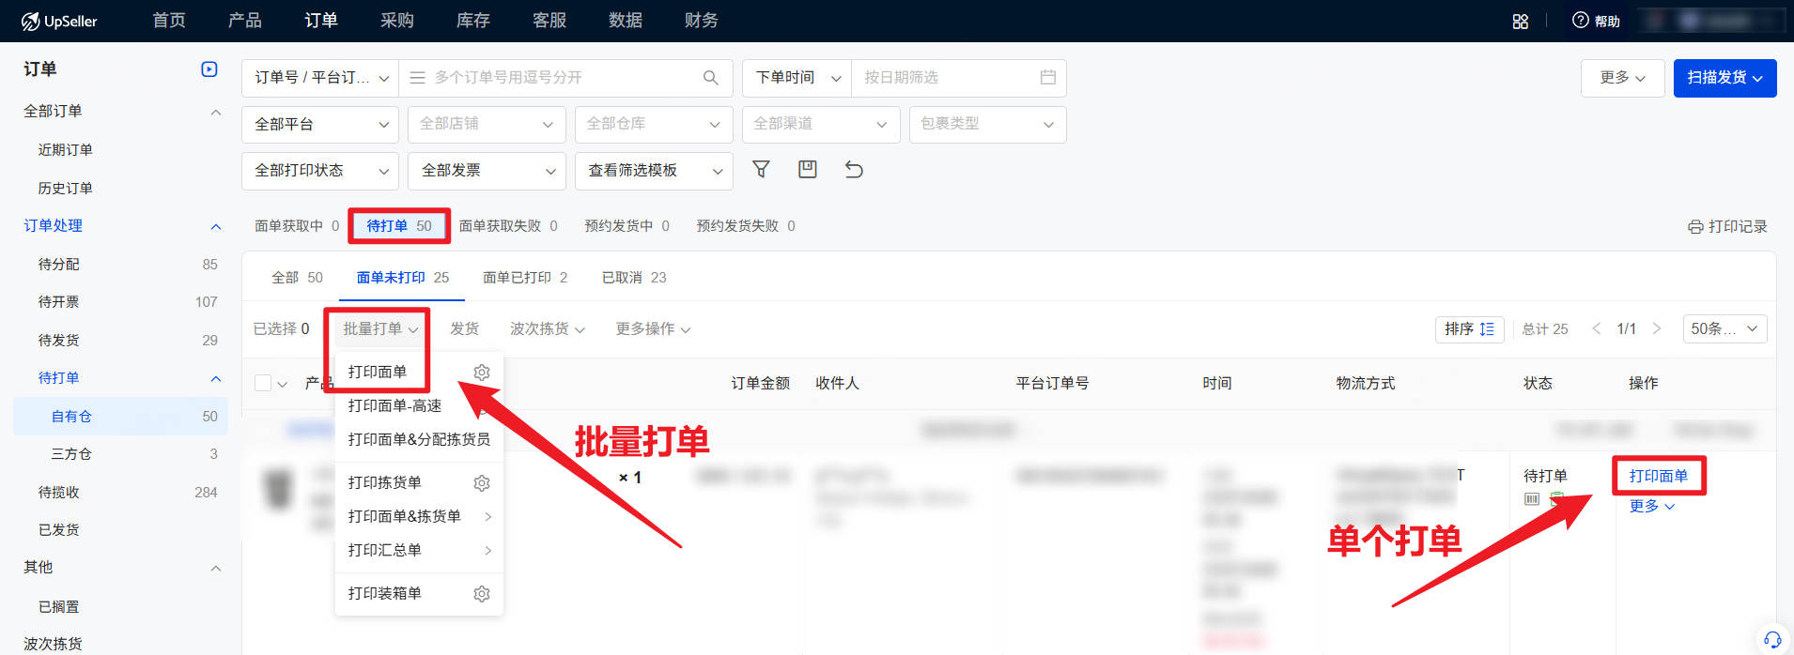This screenshot has width=1794, height=655.
Task: Click the order number search input
Action: (x=565, y=78)
